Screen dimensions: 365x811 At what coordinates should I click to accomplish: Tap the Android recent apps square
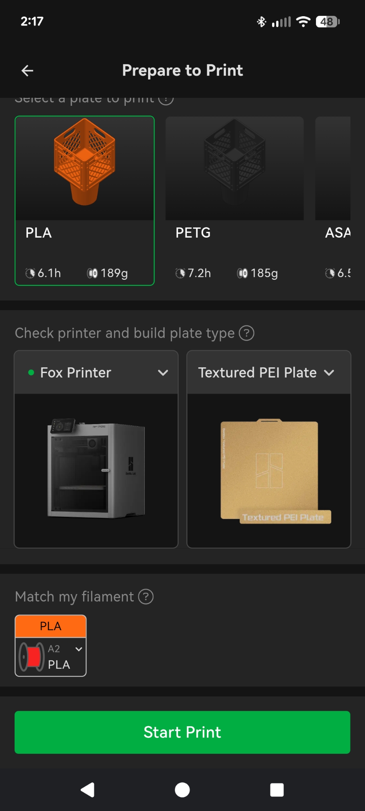tap(277, 790)
